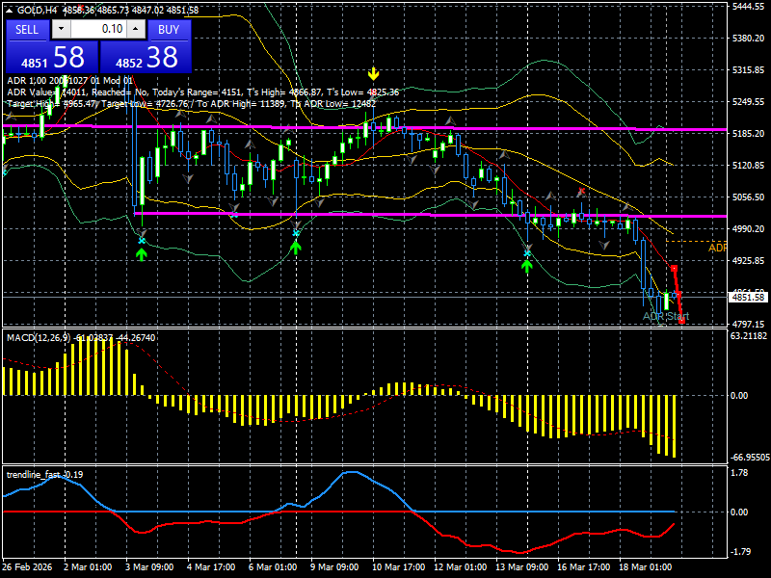Image resolution: width=771 pixels, height=578 pixels.
Task: Buy at the 4852.38 ask price tile
Action: click(x=146, y=57)
